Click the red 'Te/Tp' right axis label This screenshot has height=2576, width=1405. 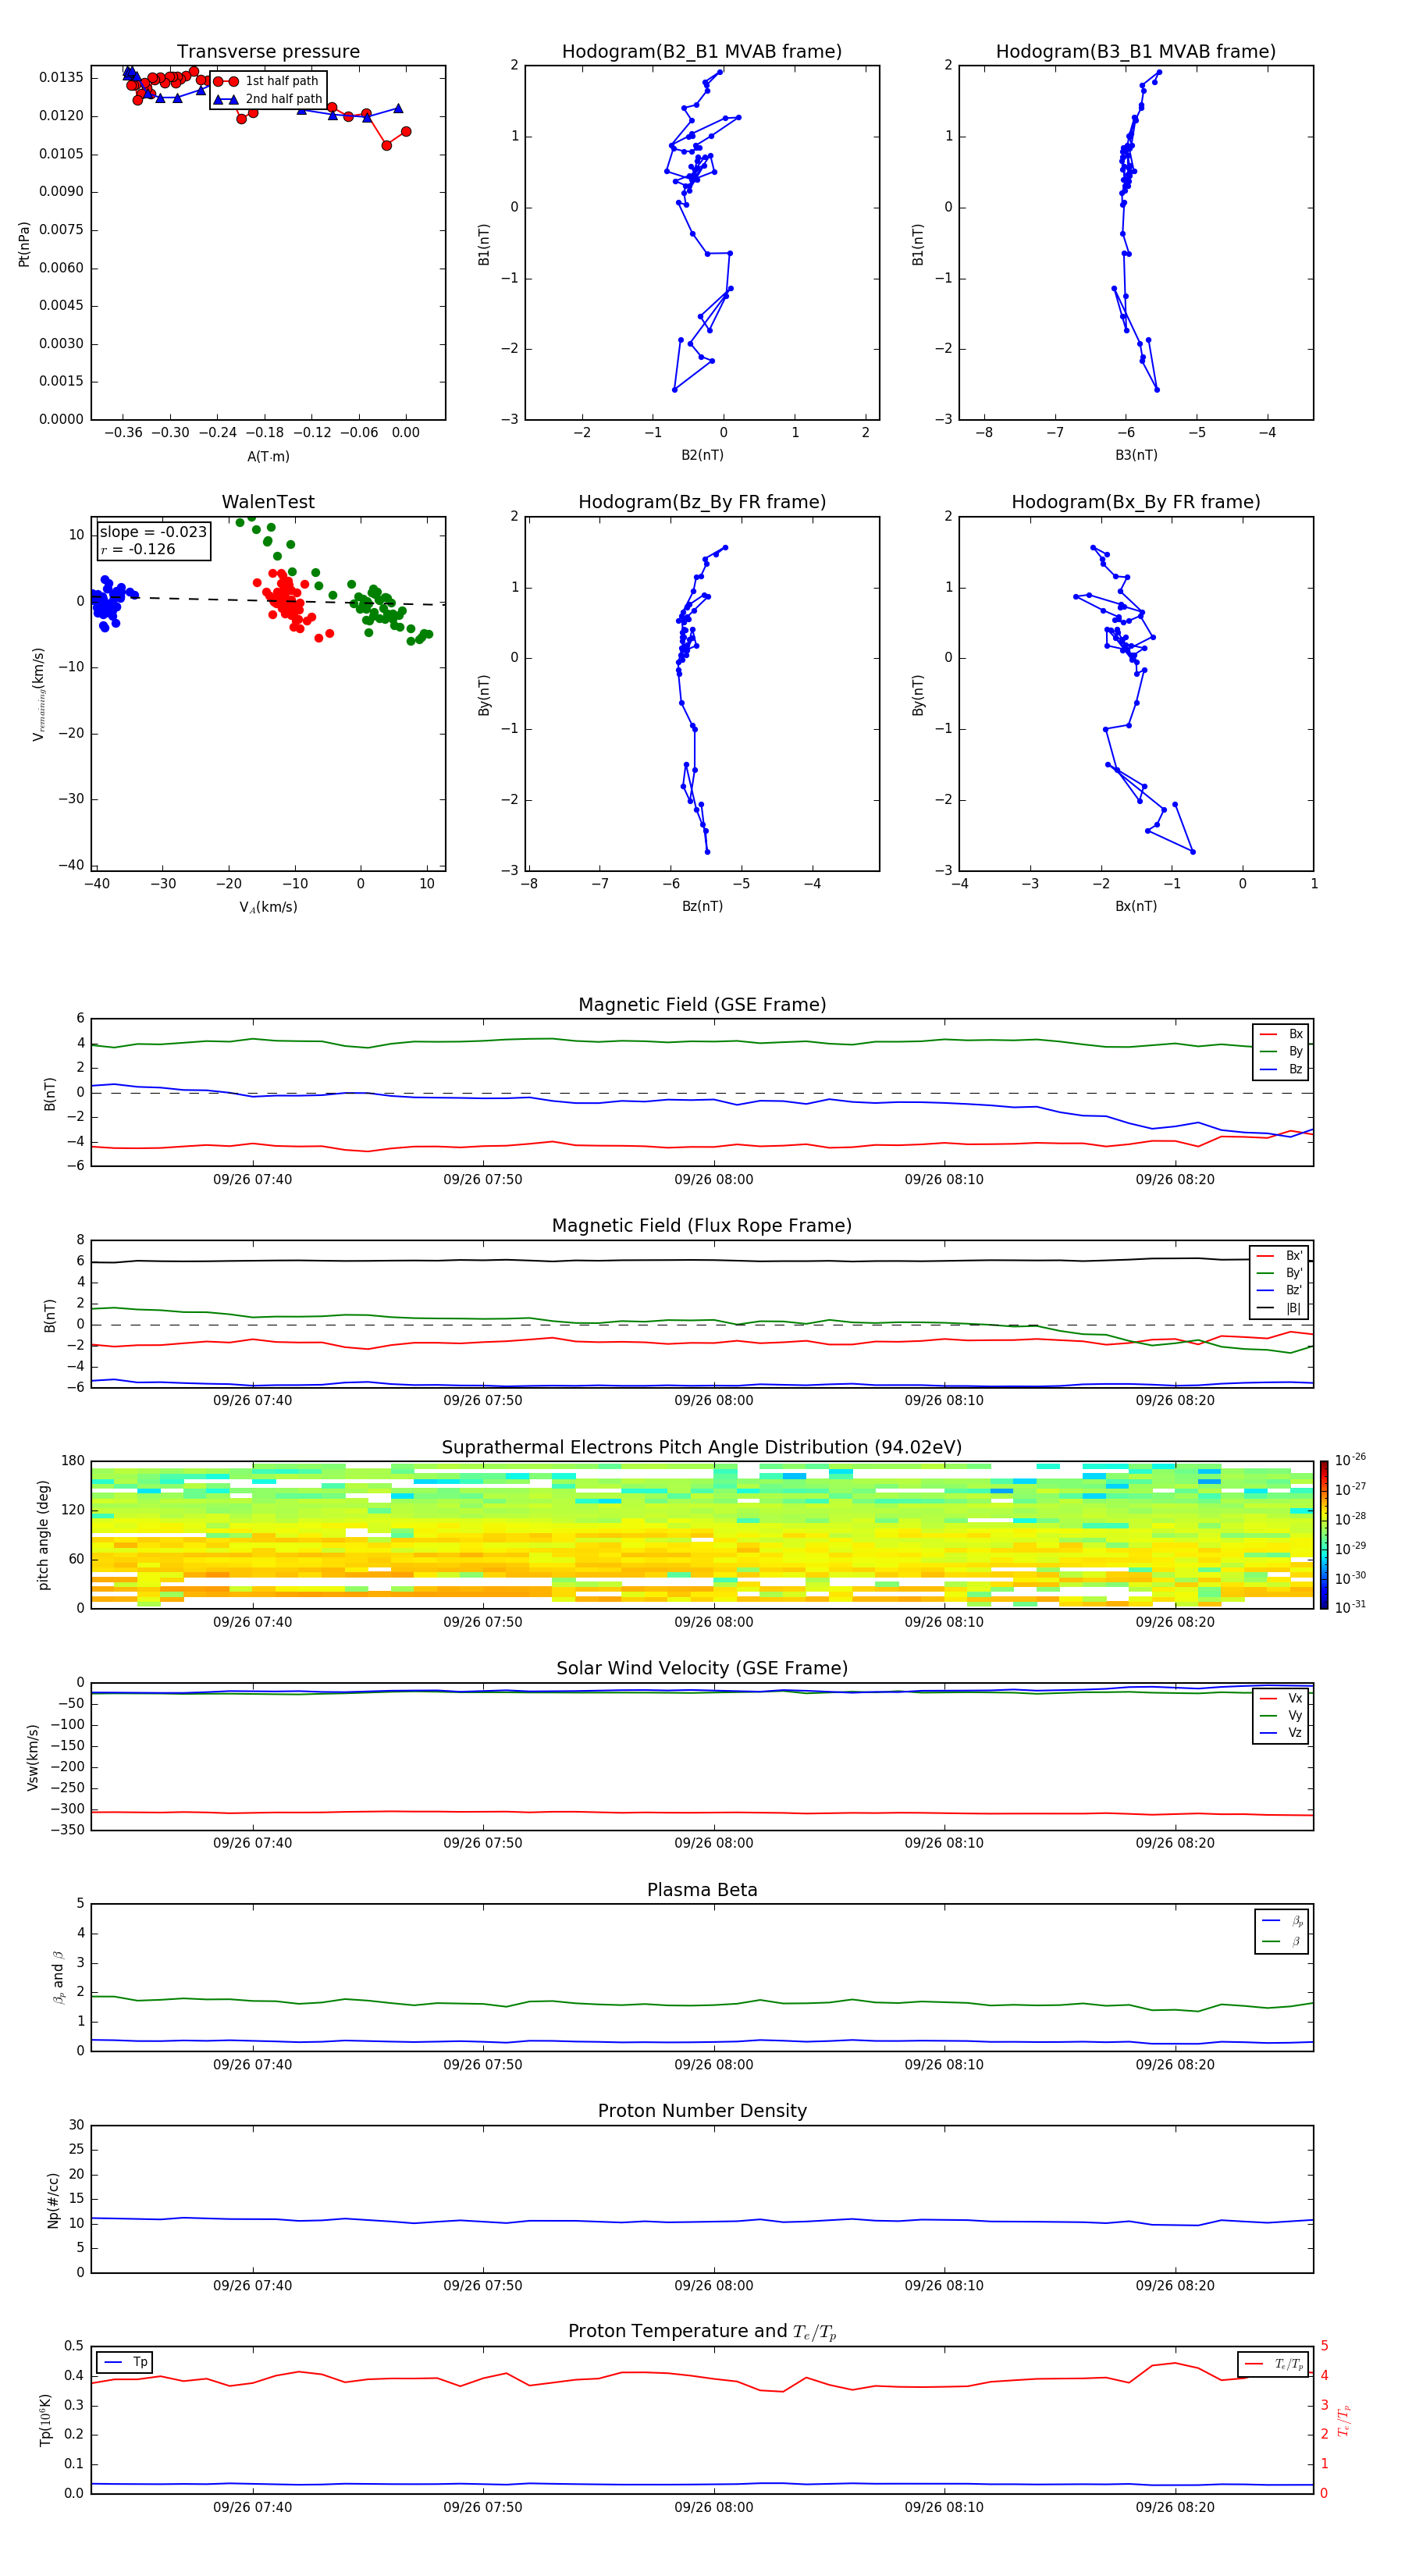click(x=1344, y=2420)
